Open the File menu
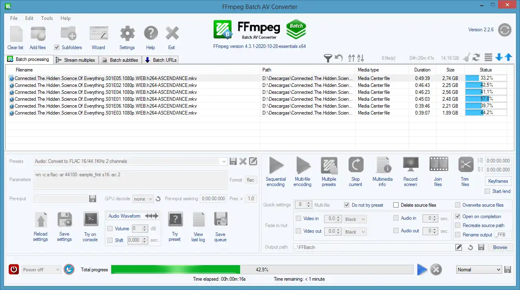This screenshot has height=290, width=520. [14, 18]
